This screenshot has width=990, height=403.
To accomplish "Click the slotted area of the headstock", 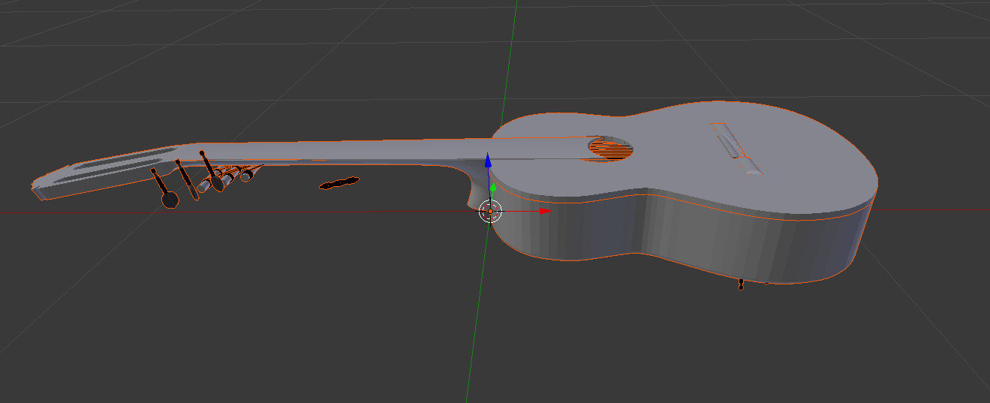I will pos(113,165).
